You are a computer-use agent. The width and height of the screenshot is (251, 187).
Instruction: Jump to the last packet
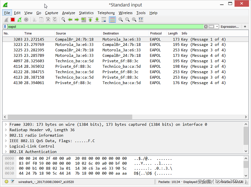97,20
